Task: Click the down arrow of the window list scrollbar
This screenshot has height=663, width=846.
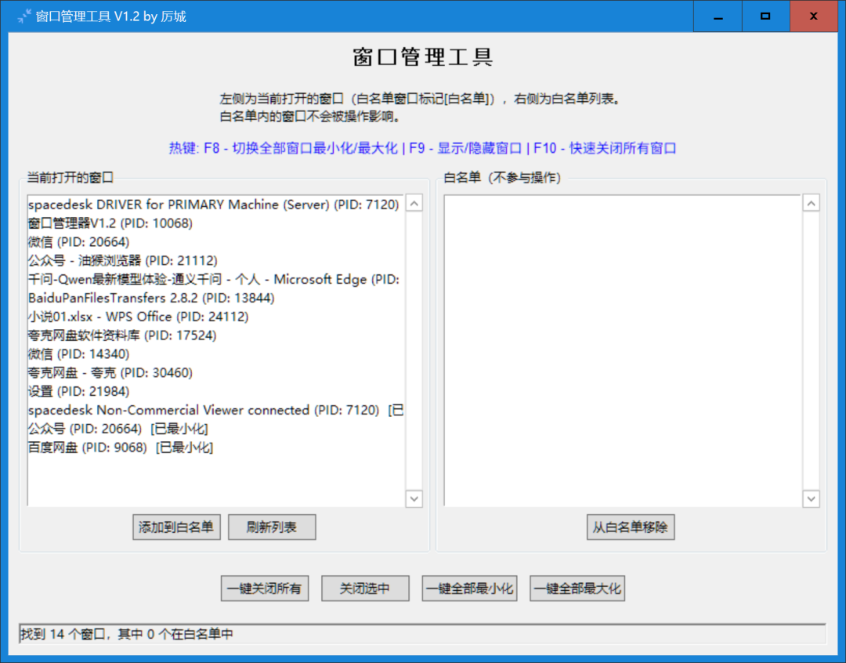Action: [x=414, y=498]
